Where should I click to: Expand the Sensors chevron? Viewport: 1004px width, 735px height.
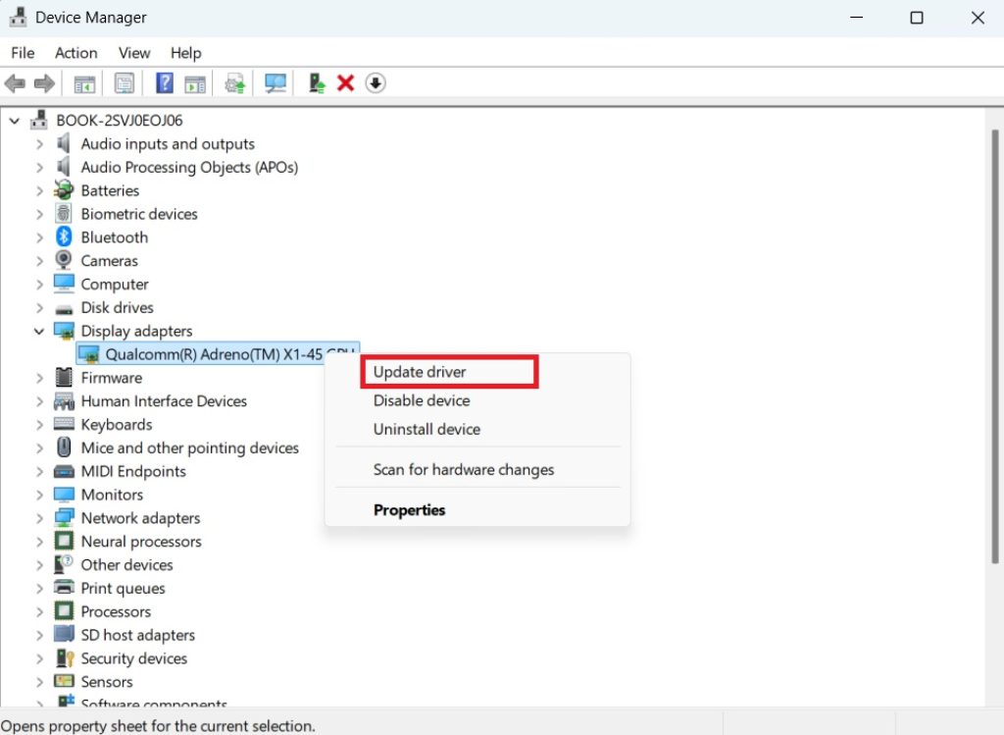click(39, 682)
